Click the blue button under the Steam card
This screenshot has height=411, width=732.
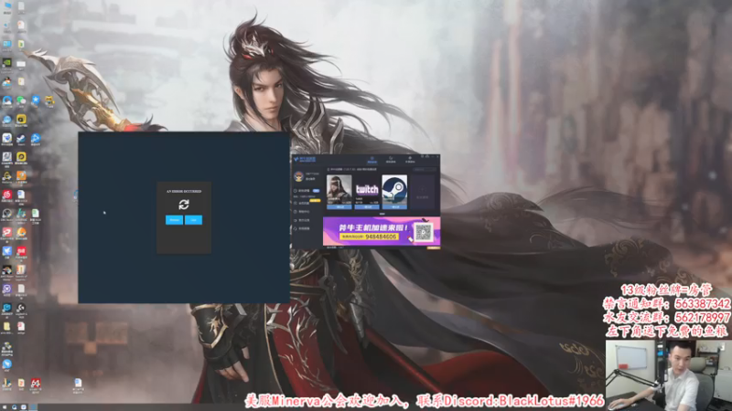(x=394, y=207)
